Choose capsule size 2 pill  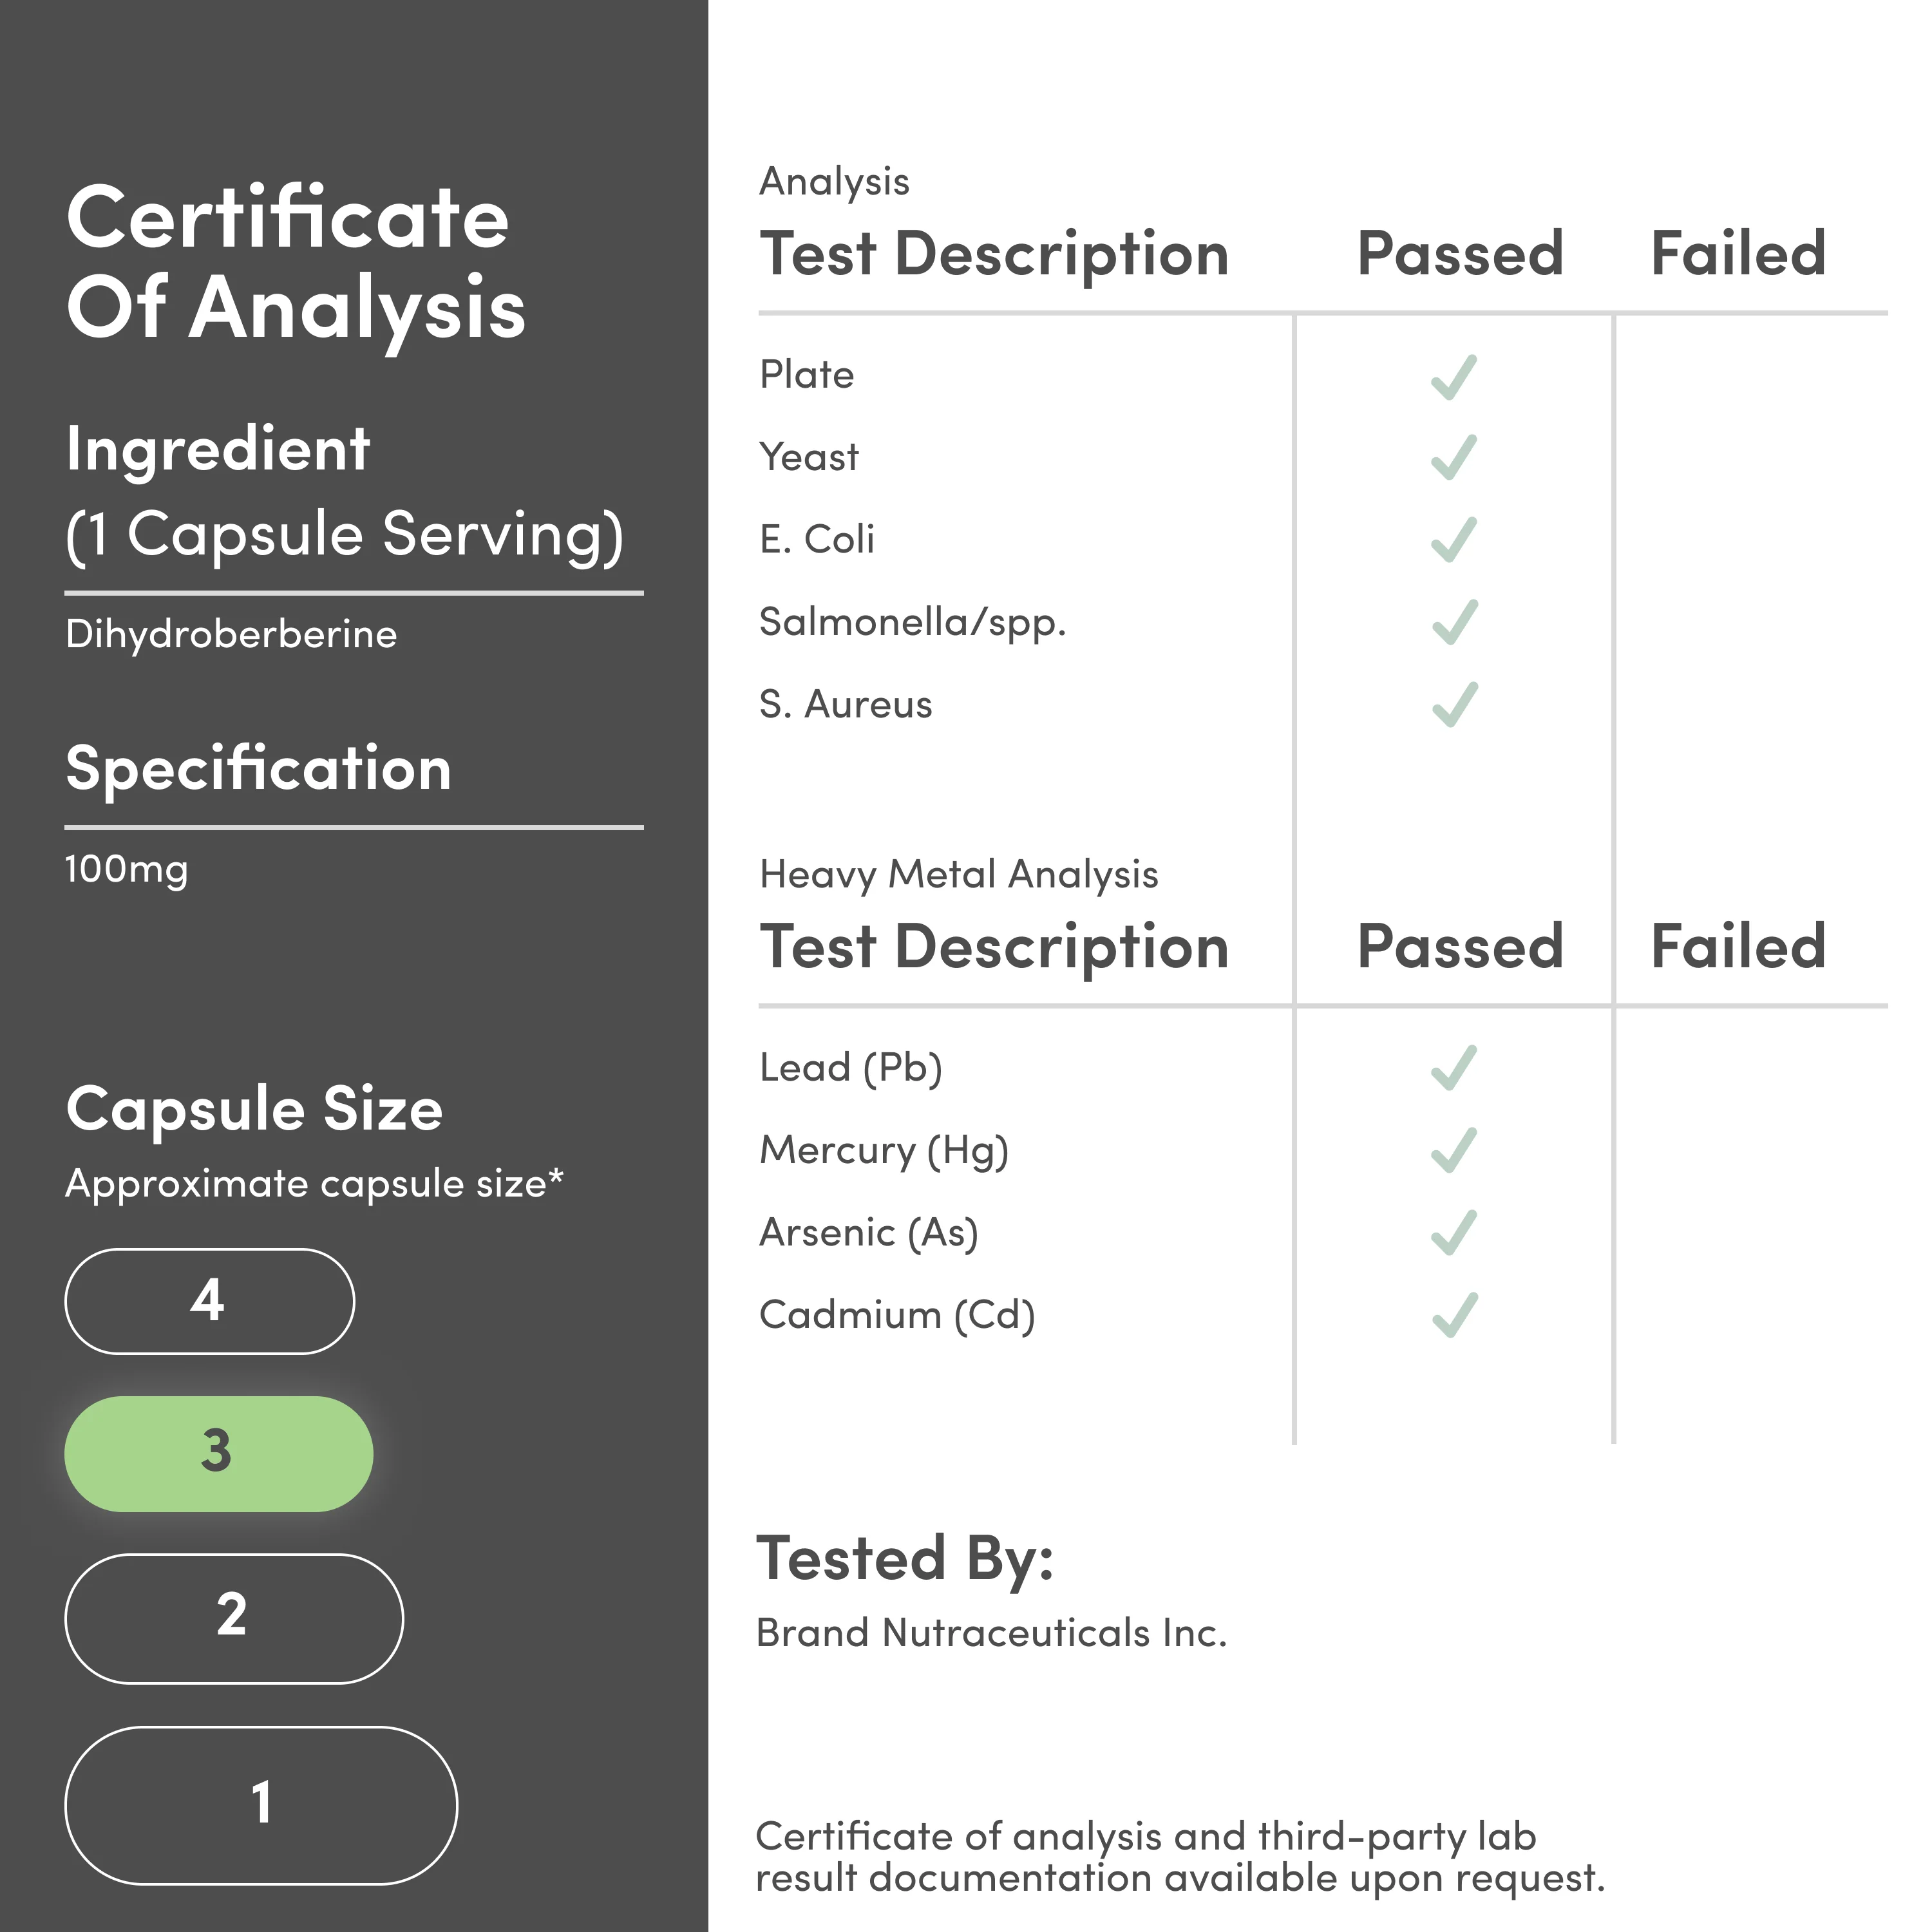tap(233, 1618)
